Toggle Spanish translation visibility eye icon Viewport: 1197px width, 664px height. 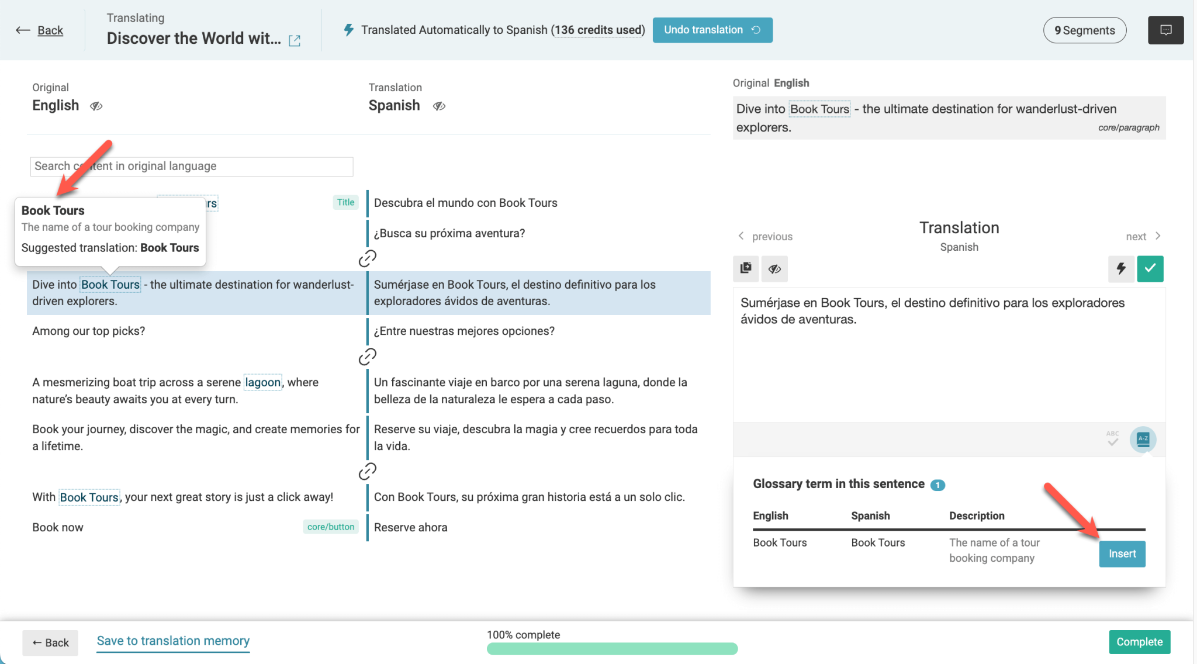point(440,106)
